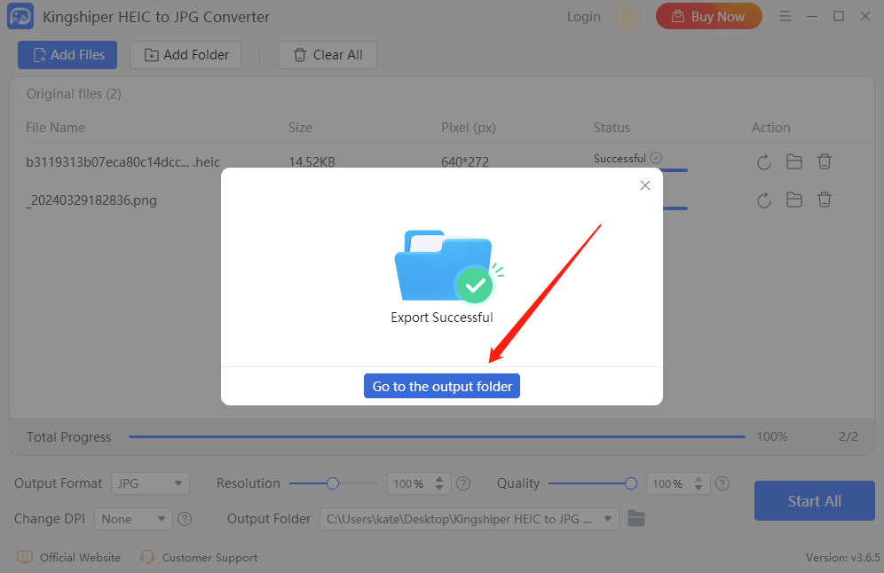Click the Size column header

click(300, 128)
